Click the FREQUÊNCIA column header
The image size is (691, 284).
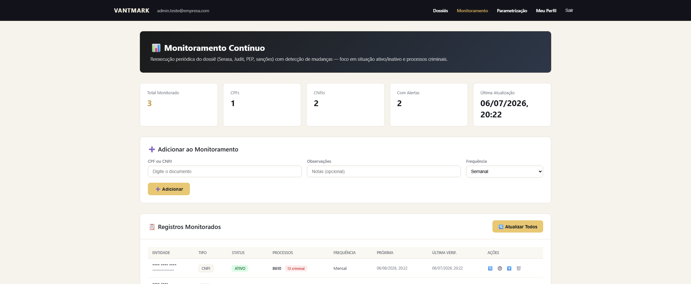pos(344,252)
